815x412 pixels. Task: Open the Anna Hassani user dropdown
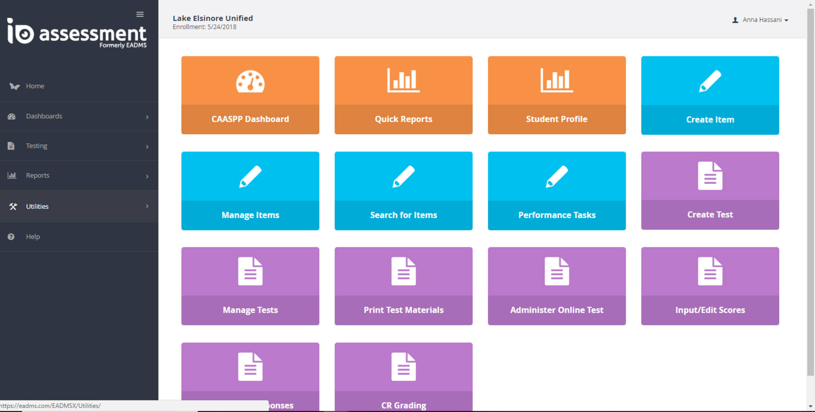(760, 20)
